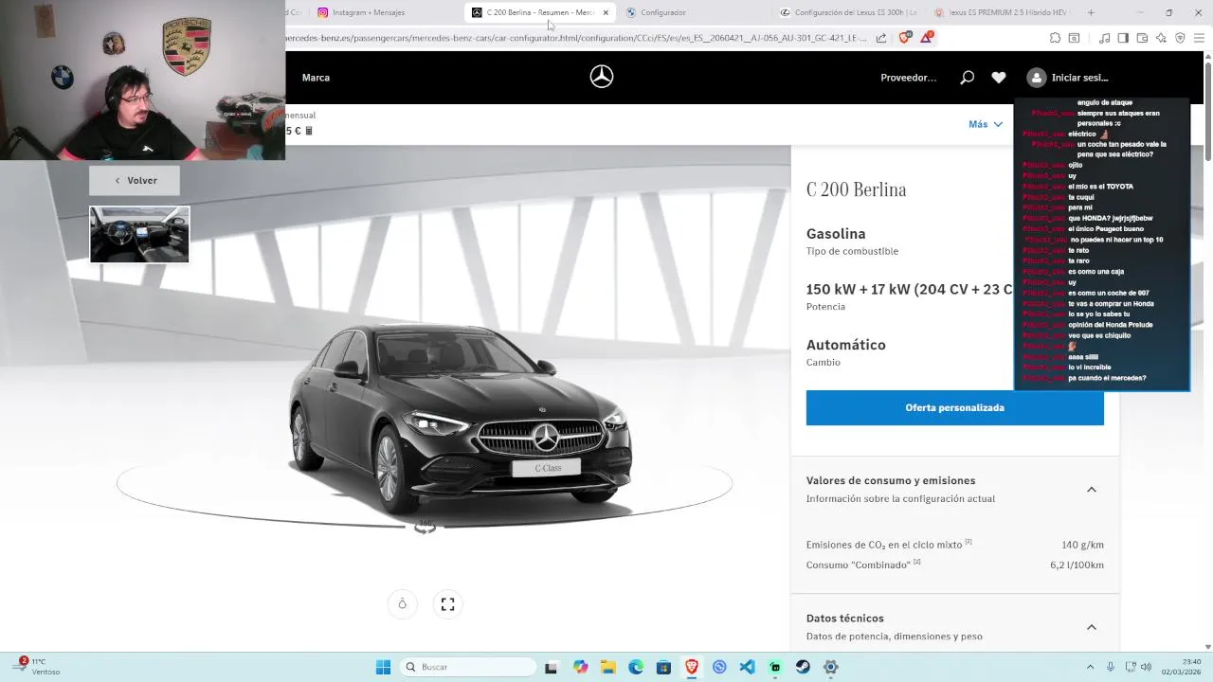Collapse 'Valores de consumo y emisiones' section
The width and height of the screenshot is (1213, 682).
(1091, 490)
